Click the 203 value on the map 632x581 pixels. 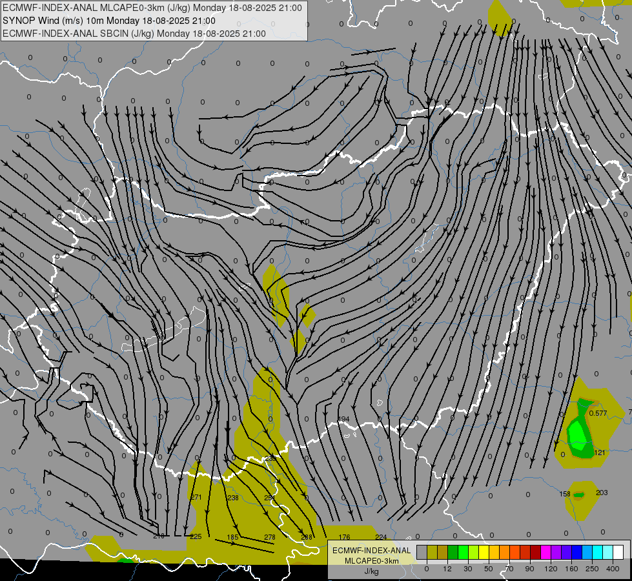tap(602, 493)
